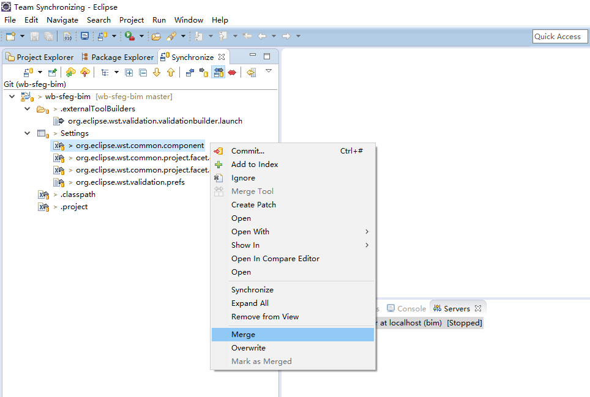
Task: Choose Open In Compare Editor
Action: (293, 259)
